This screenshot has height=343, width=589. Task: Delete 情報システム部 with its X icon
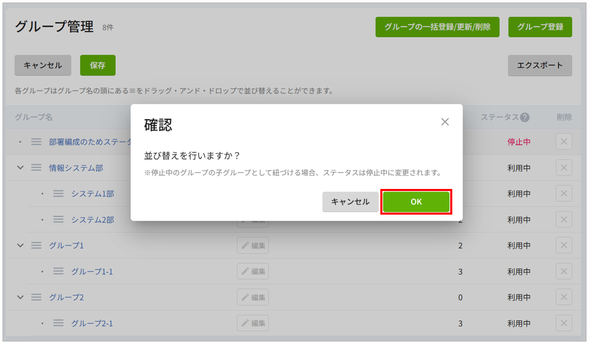(x=564, y=168)
